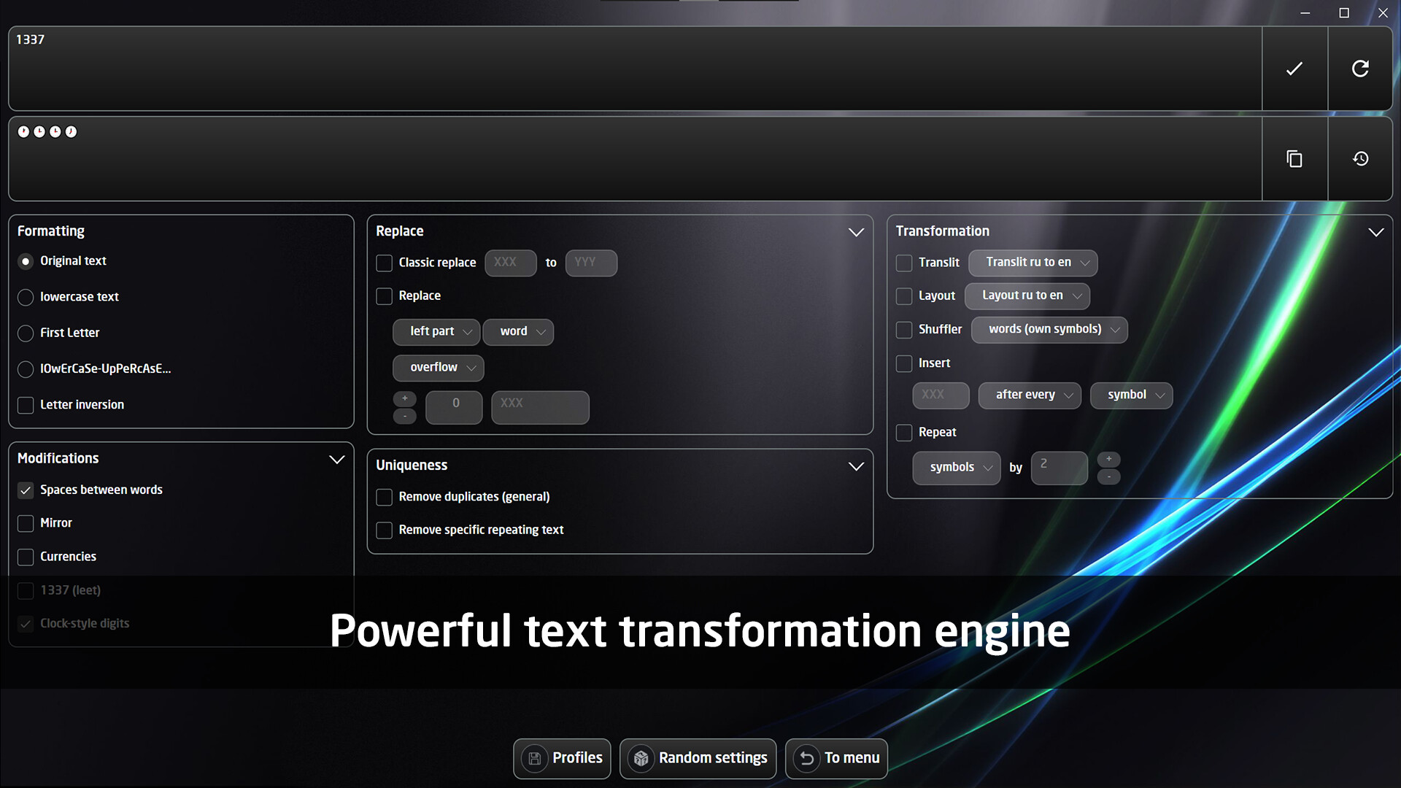Click the copy output icon

[x=1294, y=159]
